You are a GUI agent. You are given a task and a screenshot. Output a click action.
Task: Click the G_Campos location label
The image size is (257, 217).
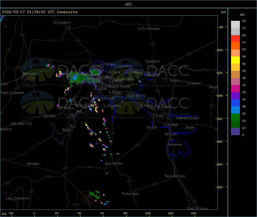194,83
